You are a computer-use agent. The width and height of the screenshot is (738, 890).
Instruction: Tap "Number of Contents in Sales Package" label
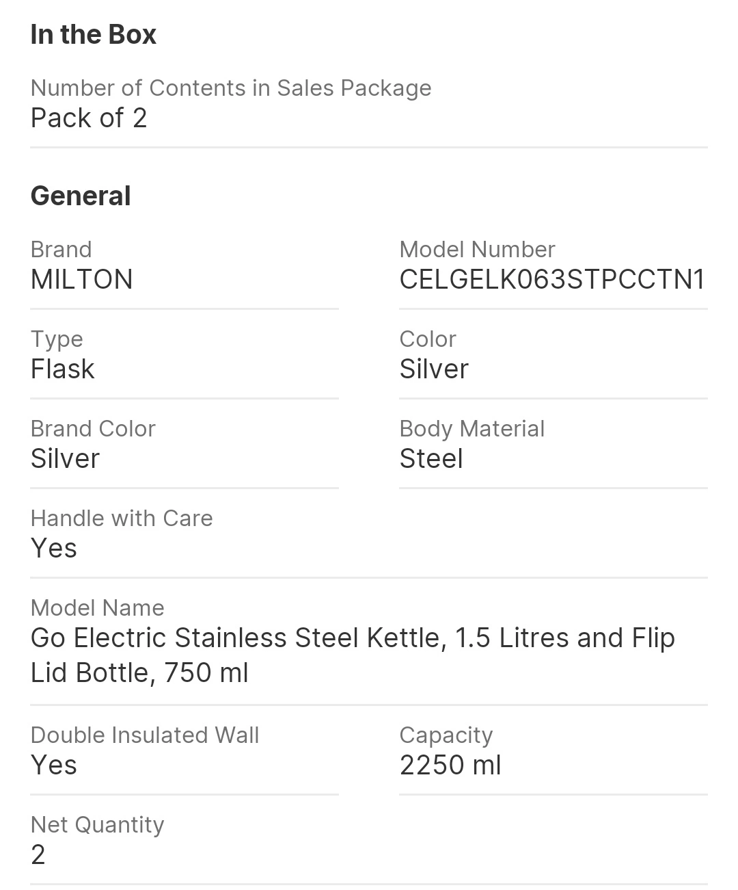tap(231, 88)
